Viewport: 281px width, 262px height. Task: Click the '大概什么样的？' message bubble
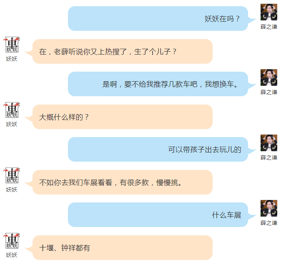tap(123, 117)
